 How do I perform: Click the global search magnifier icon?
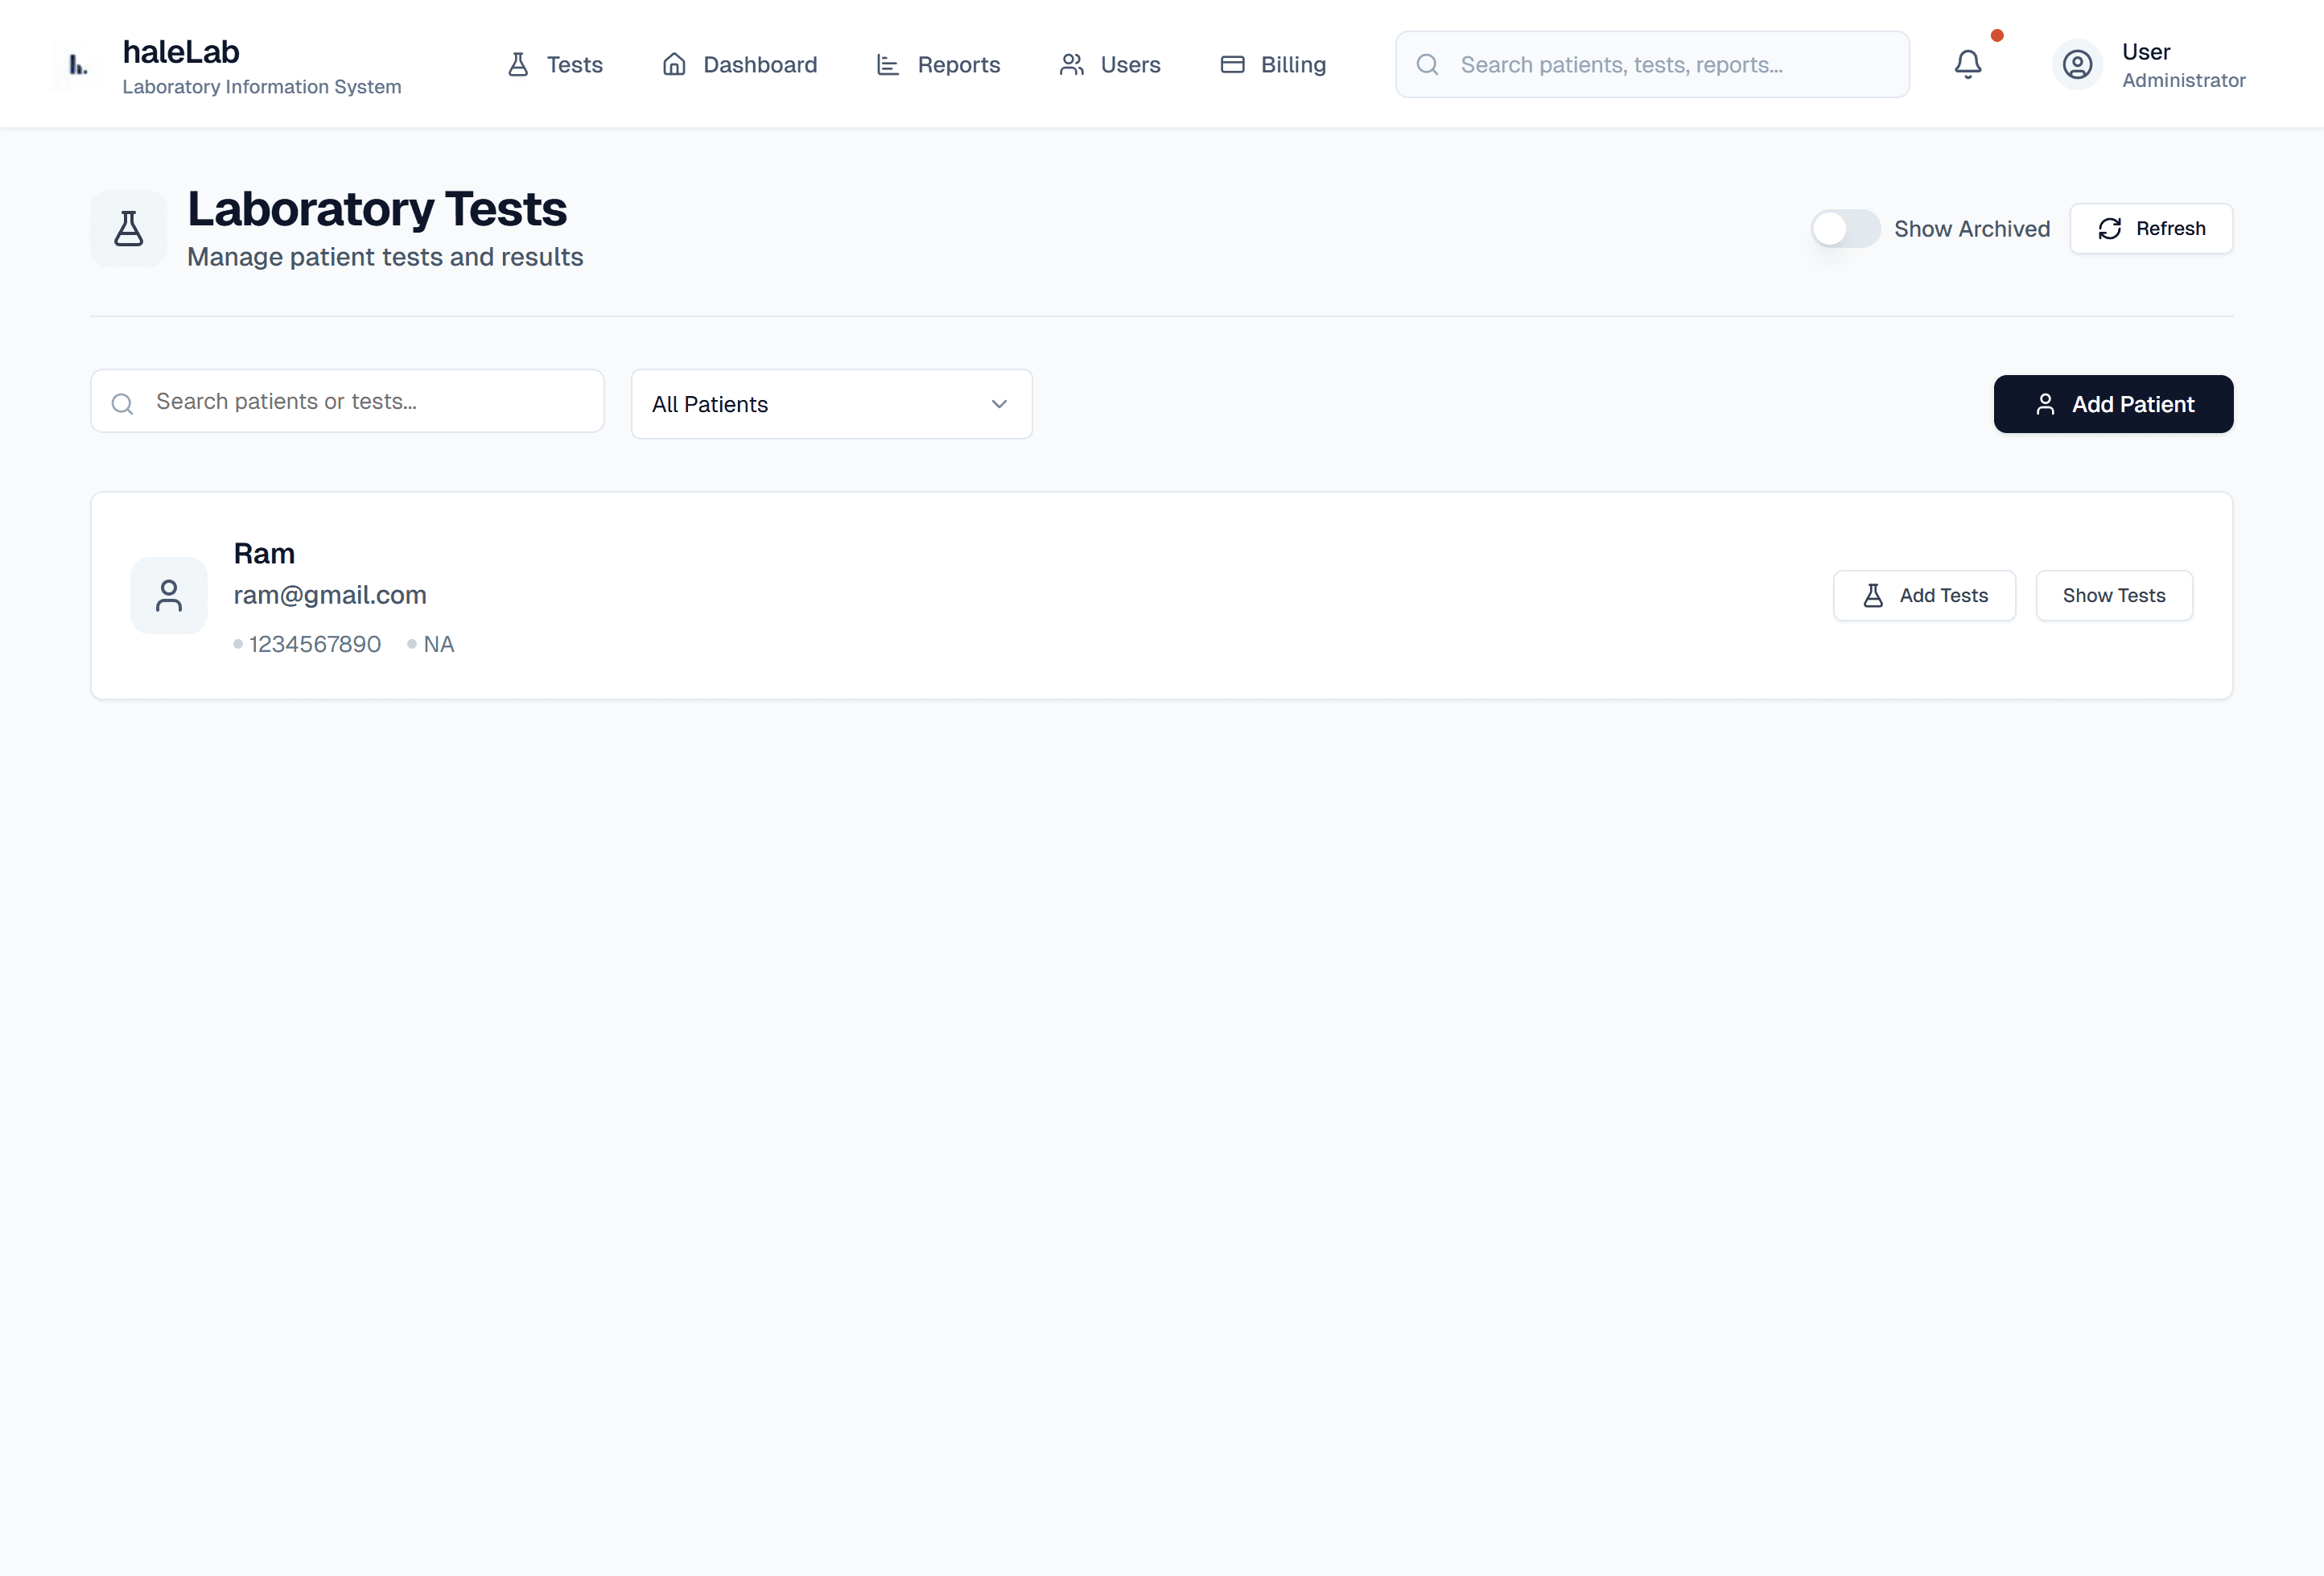(x=1427, y=65)
